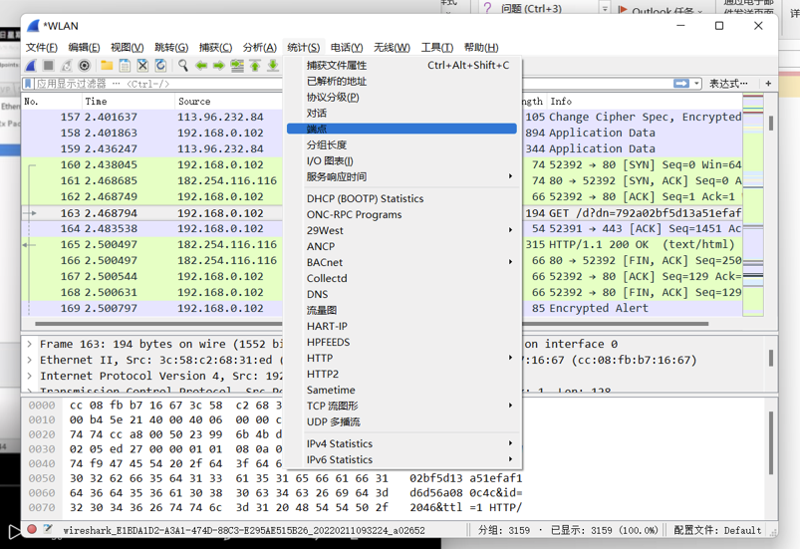Screen dimensions: 800x549
Task: Open capture file comment pencil icon
Action: point(48,529)
